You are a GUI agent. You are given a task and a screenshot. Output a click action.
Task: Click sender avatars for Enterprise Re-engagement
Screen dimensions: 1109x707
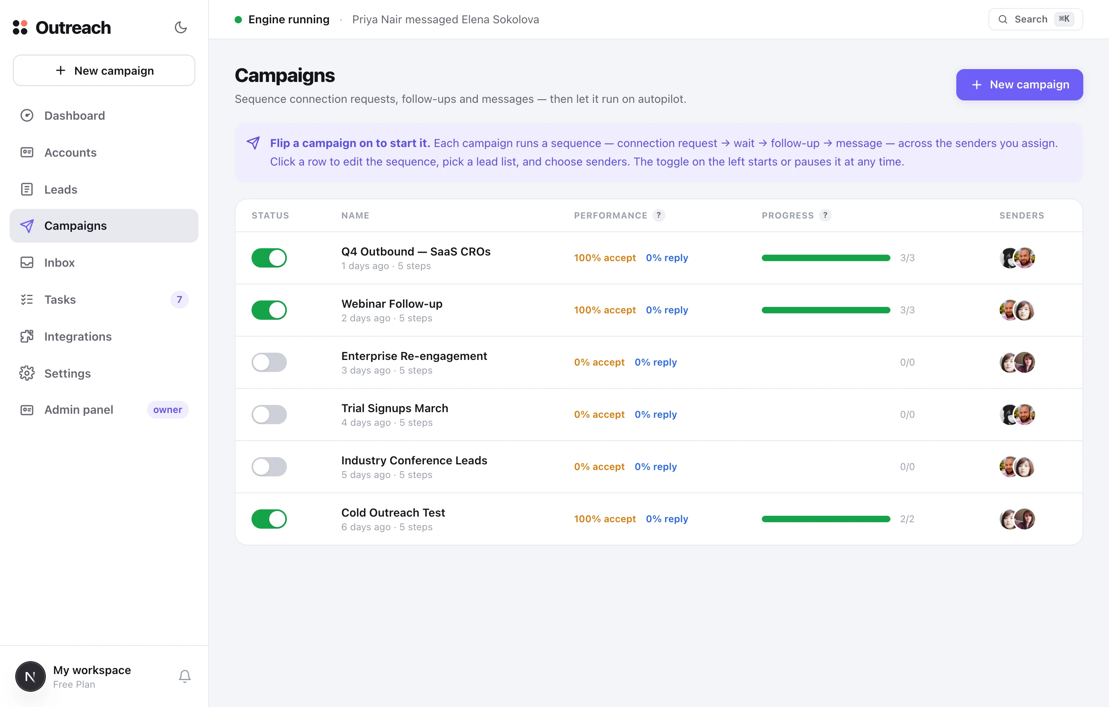(x=1017, y=362)
